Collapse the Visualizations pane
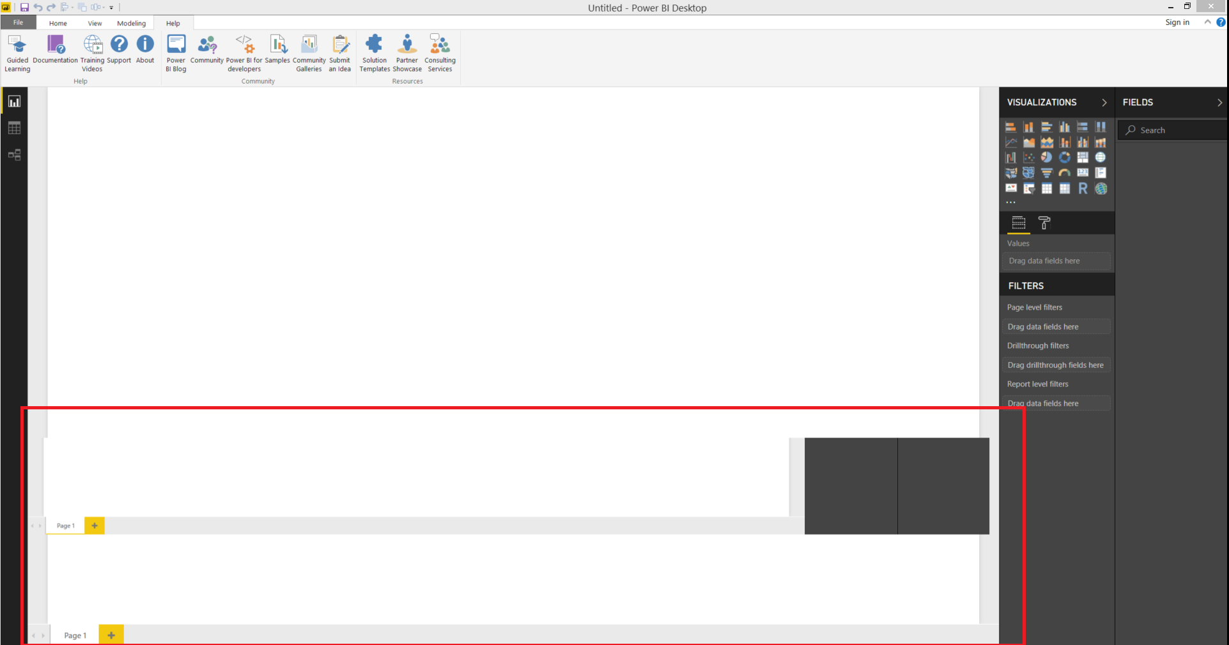Image resolution: width=1229 pixels, height=645 pixels. click(1104, 102)
